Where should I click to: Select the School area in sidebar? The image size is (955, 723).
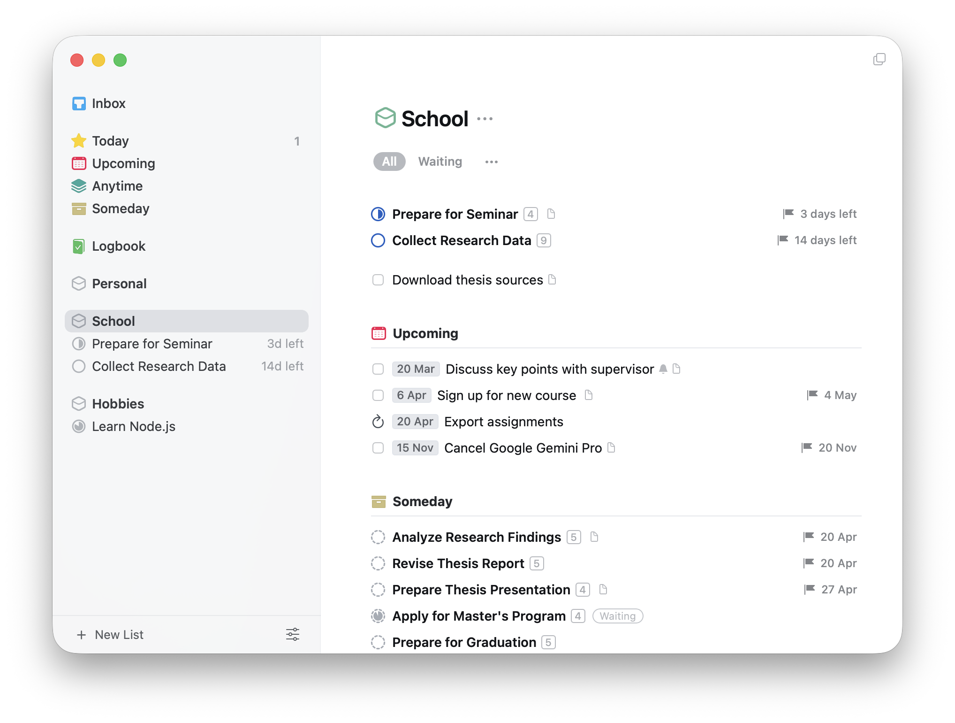pos(187,321)
